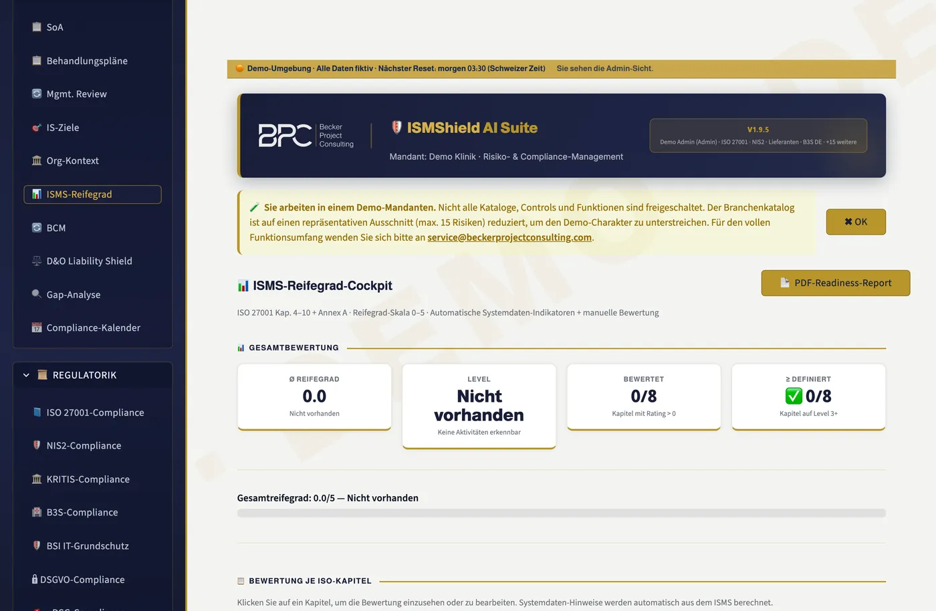The image size is (936, 611).
Task: Click the green checkmark in the Definiert card
Action: (794, 396)
